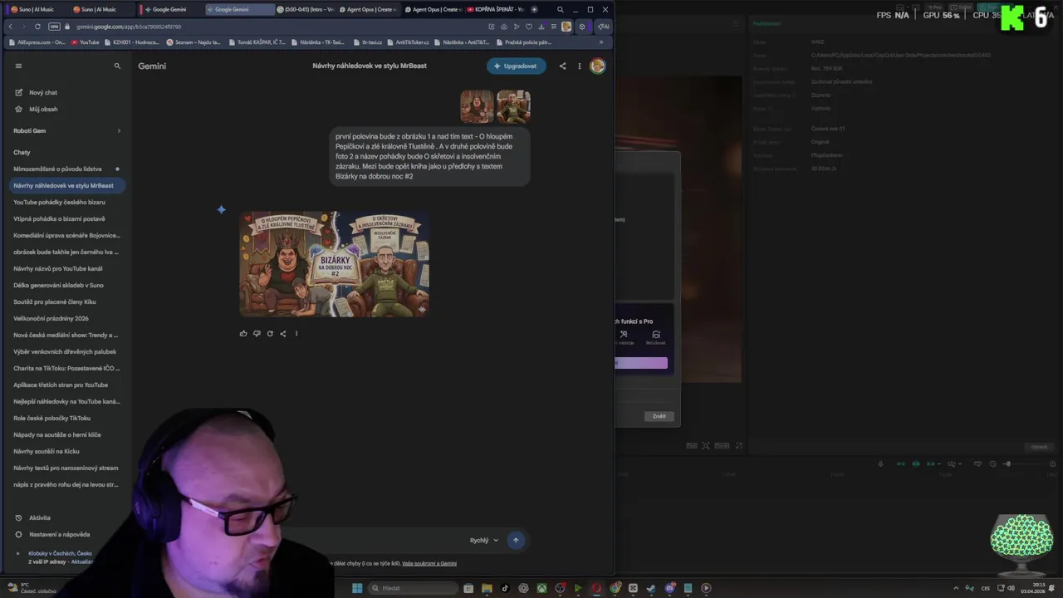Open chat Role české pobočky TikToku
1063x598 pixels.
tap(52, 418)
